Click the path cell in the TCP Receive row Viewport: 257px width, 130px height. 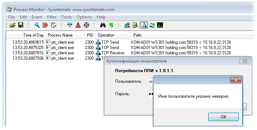(181, 53)
